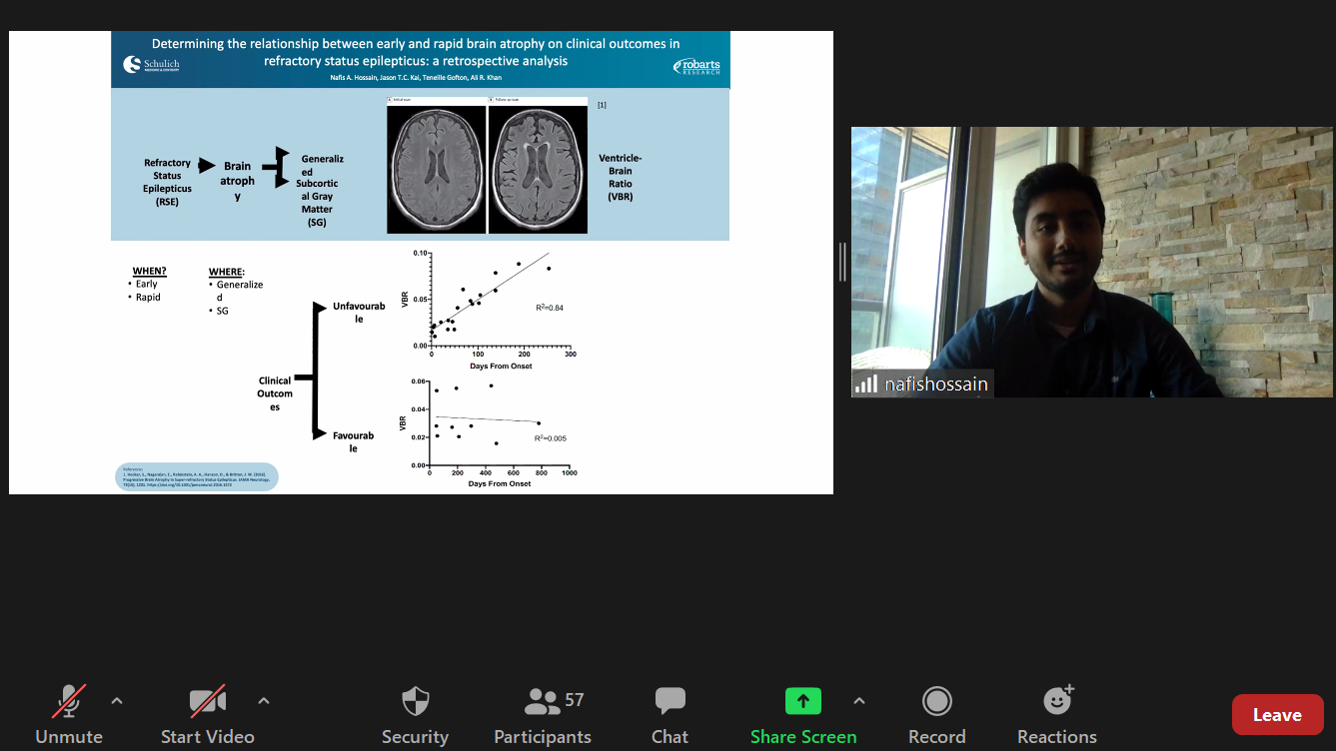
Task: Click the nafishossain name label
Action: click(936, 384)
